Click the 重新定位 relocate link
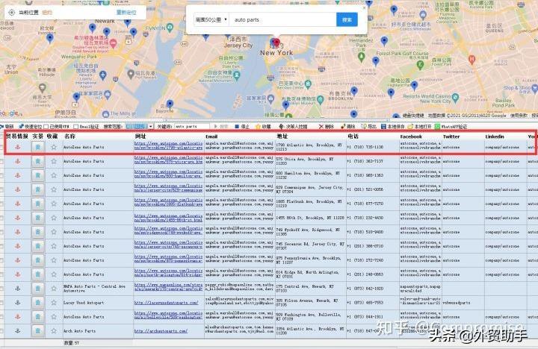Screen dimensions: 538x349 pos(126,12)
